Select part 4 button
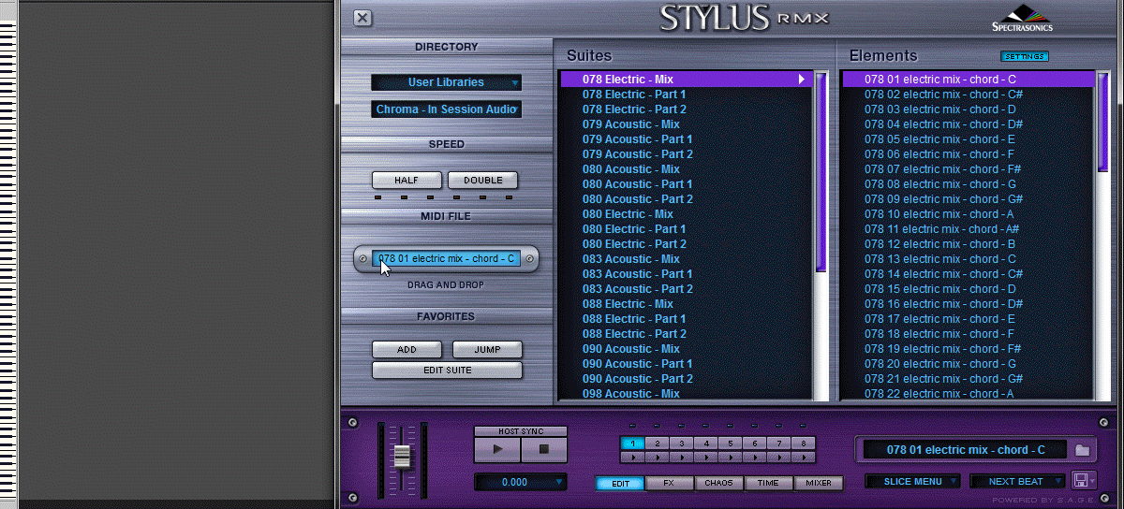The image size is (1124, 509). pyautogui.click(x=705, y=444)
